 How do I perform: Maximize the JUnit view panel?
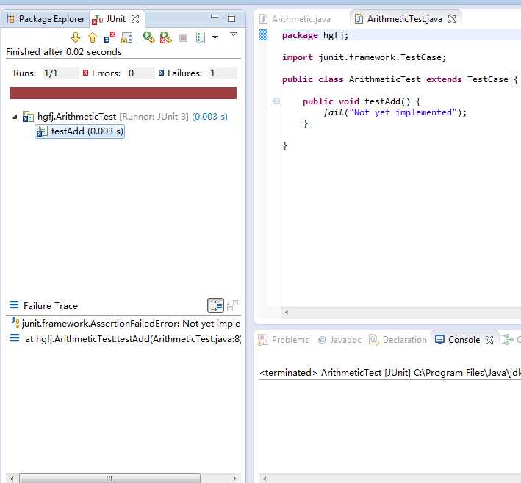[x=231, y=18]
